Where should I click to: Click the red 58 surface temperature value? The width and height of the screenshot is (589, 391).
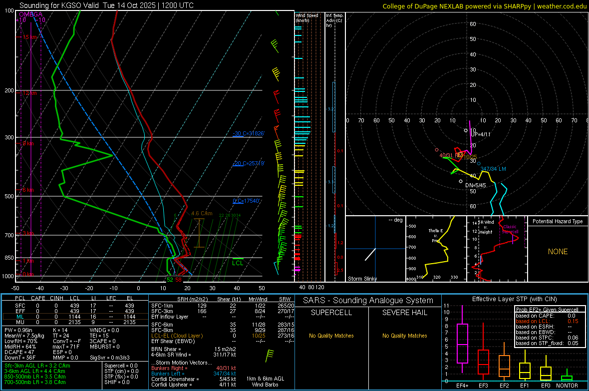[178, 280]
